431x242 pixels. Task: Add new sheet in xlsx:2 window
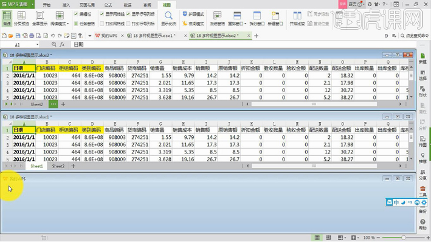pyautogui.click(x=63, y=104)
